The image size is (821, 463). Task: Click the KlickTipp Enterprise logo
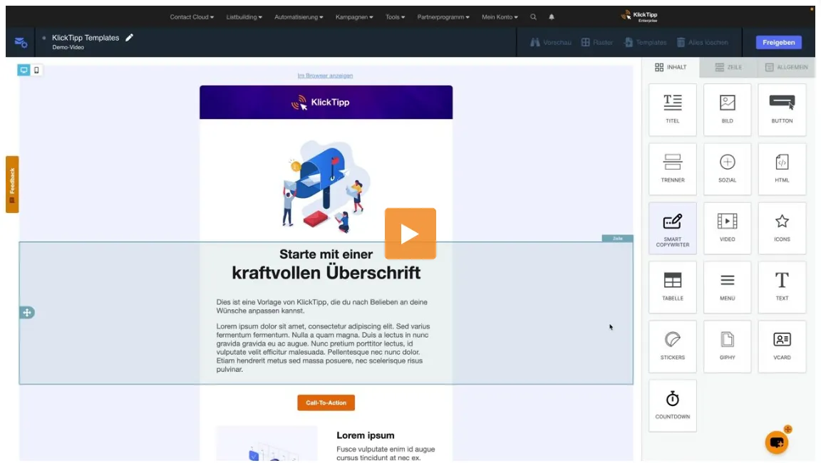639,17
